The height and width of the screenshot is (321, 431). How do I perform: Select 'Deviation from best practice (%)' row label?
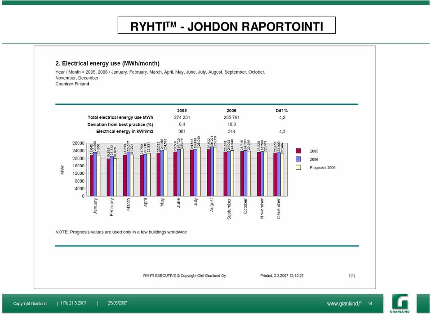pyautogui.click(x=120, y=125)
